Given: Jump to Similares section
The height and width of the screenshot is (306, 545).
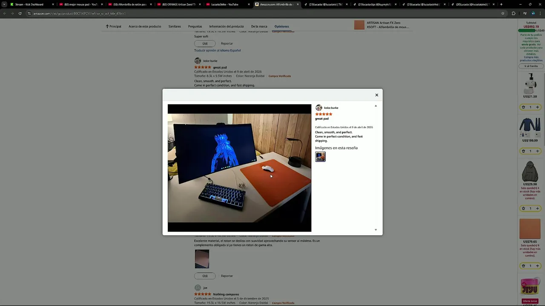Looking at the screenshot, I should pyautogui.click(x=175, y=26).
